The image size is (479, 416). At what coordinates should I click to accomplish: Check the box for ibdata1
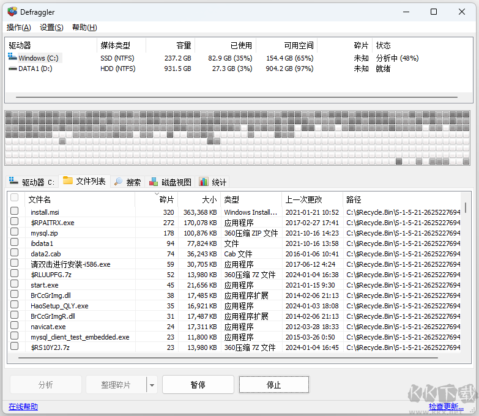click(x=14, y=242)
